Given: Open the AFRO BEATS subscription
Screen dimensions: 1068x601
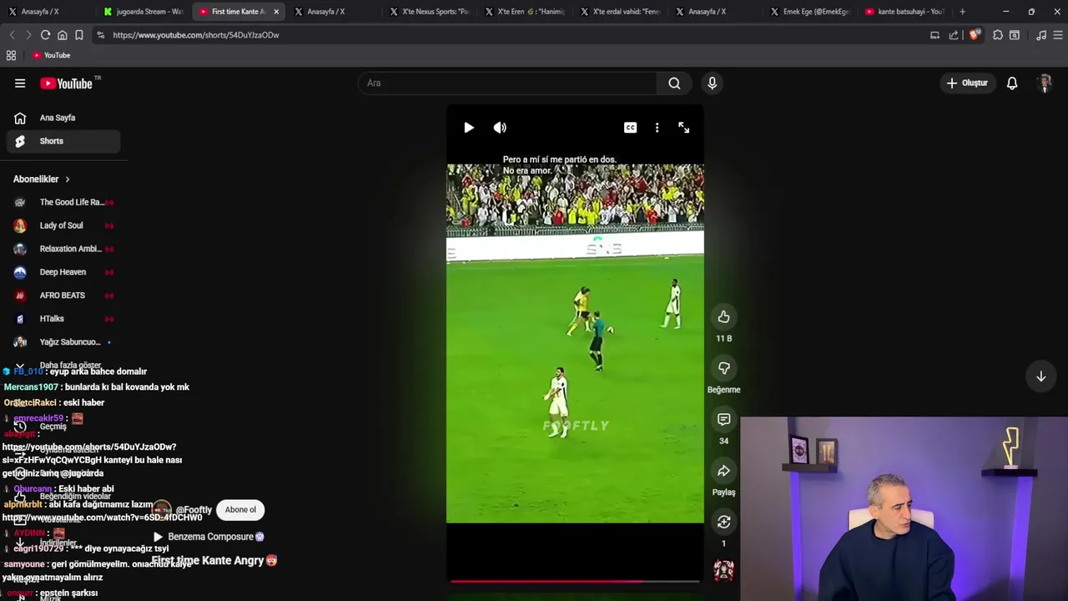Looking at the screenshot, I should [63, 295].
